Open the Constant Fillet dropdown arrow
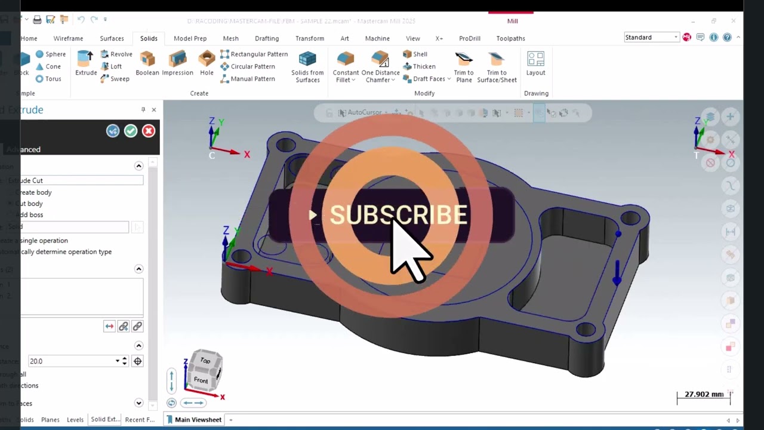This screenshot has height=430, width=764. point(353,80)
